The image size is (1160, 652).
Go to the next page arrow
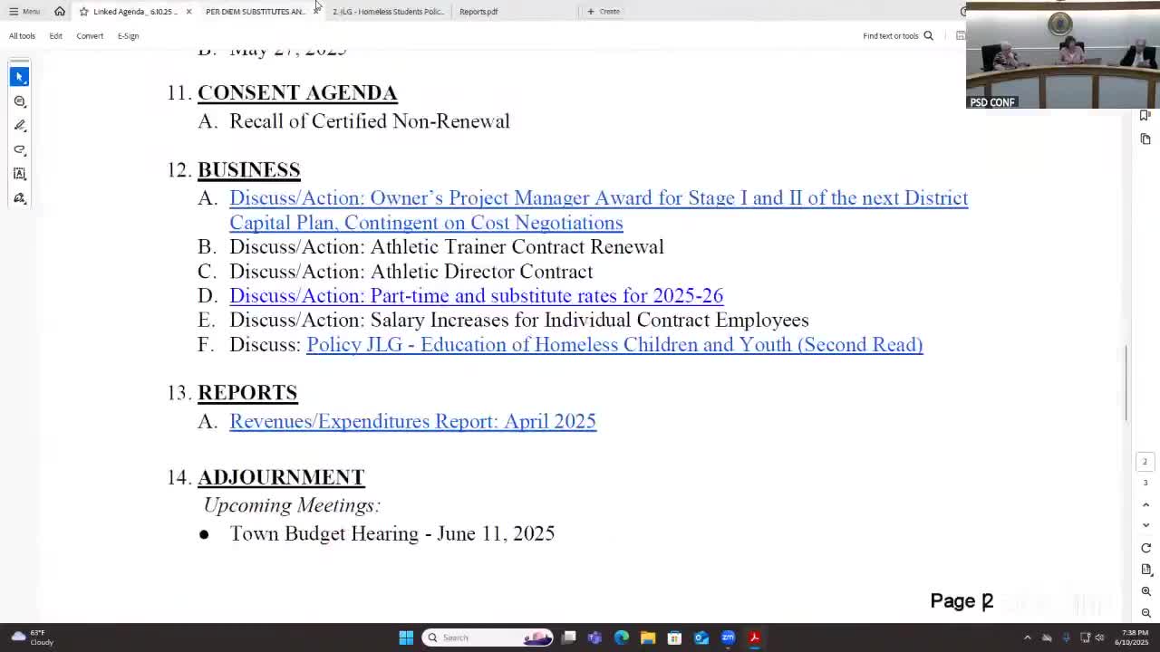[1145, 525]
